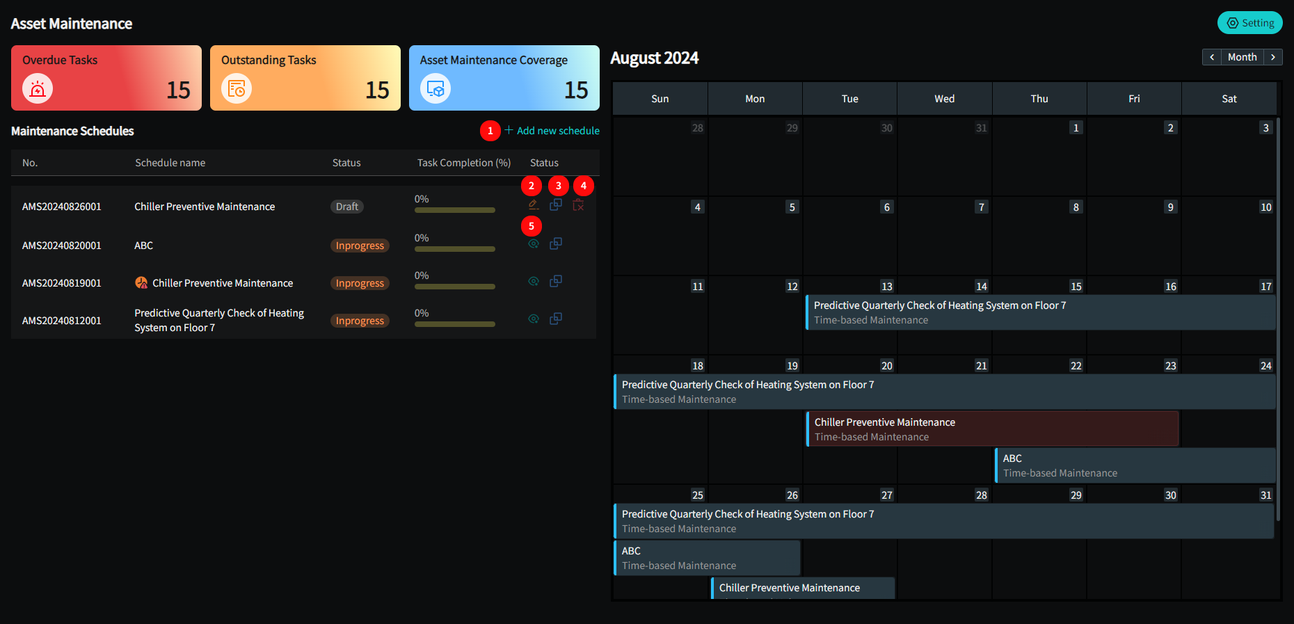Select schedule number AMS20240826001
Viewport: 1294px width, 624px height.
62,207
